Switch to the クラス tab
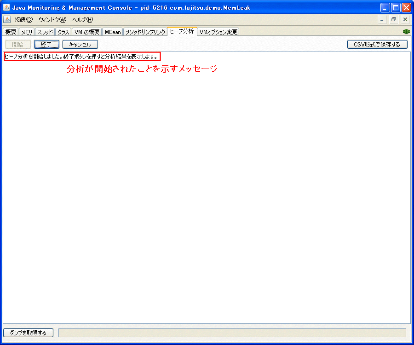Viewport: 414px width, 345px height. click(x=63, y=32)
